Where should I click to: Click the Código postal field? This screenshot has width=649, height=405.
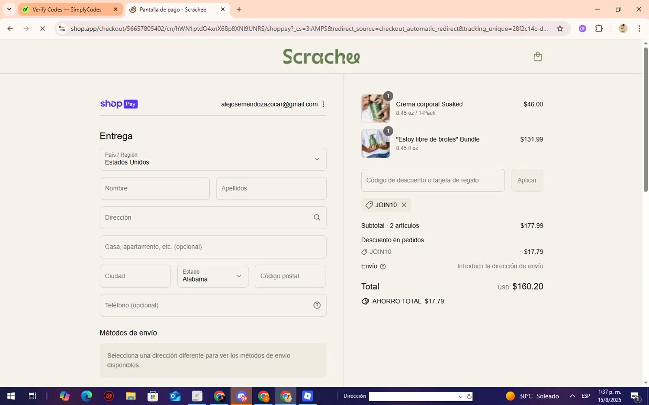[290, 276]
